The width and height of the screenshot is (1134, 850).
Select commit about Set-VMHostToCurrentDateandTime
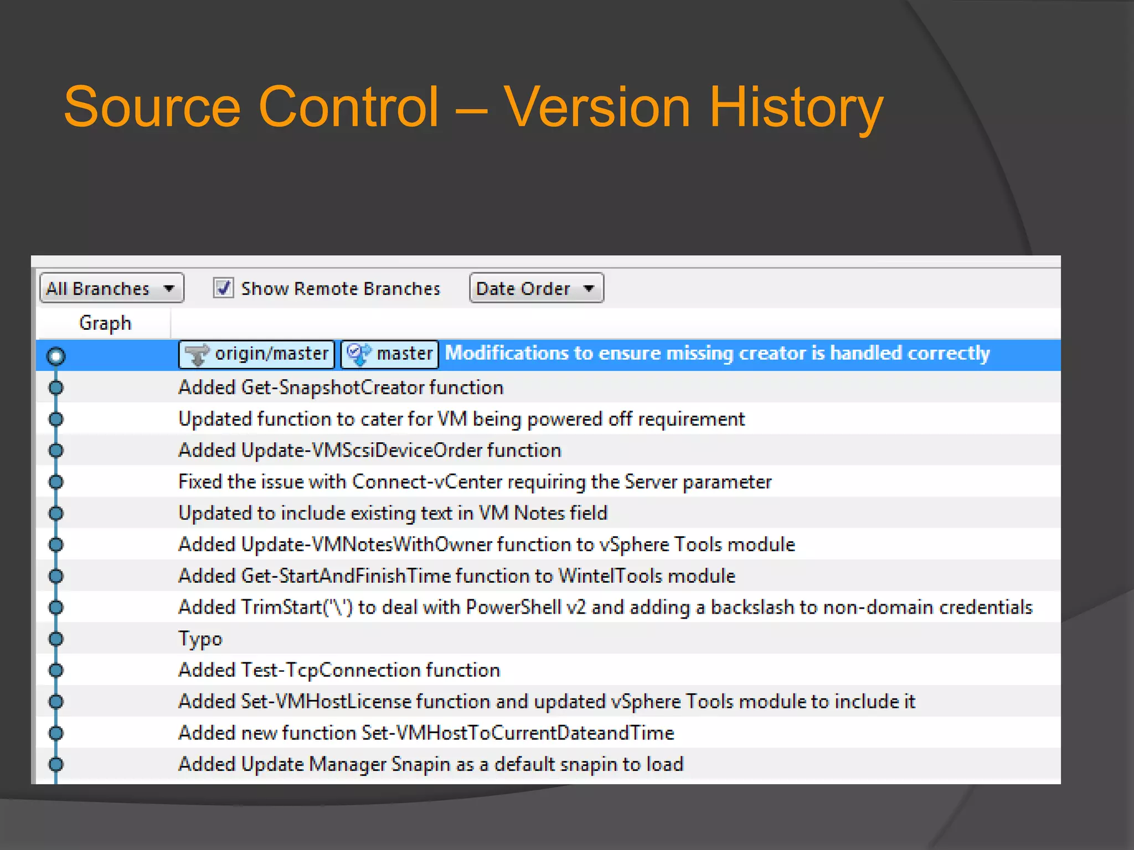548,733
